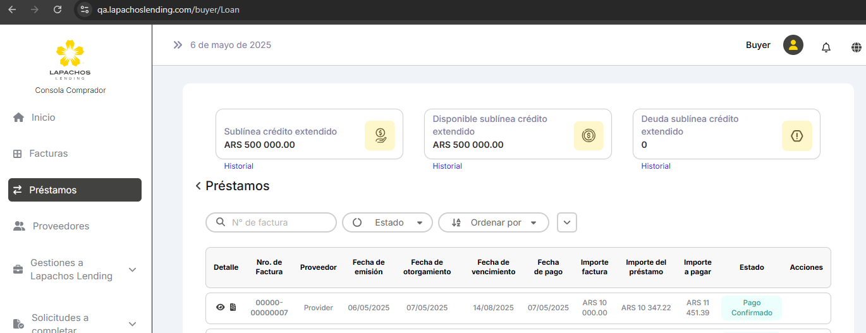The height and width of the screenshot is (333, 866).
Task: View loan detail with the eye icon
Action: click(x=220, y=308)
